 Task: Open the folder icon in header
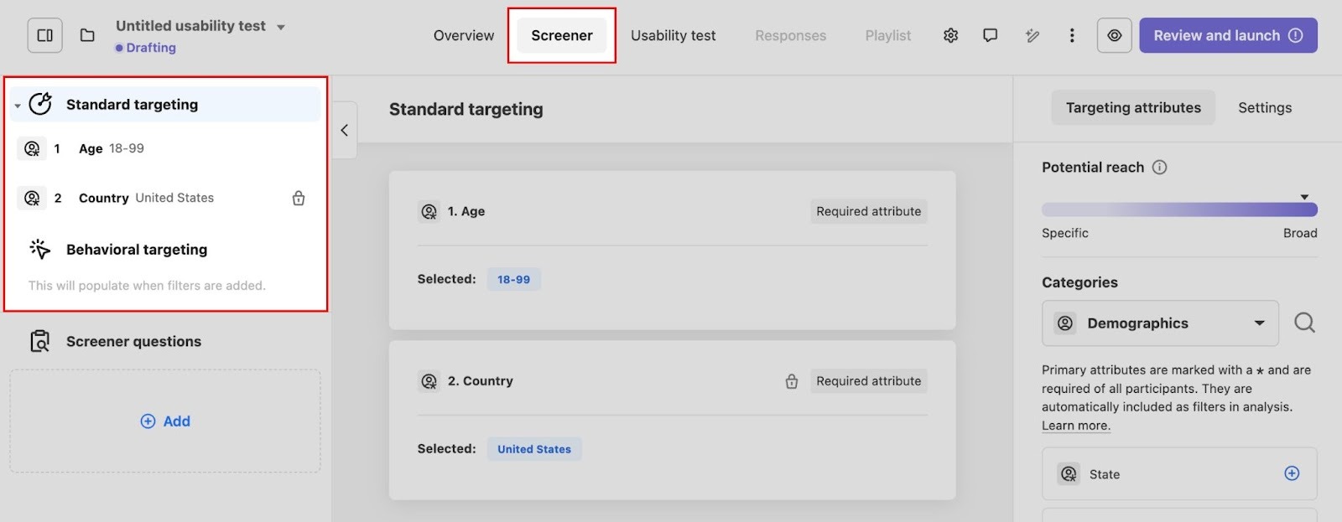click(87, 35)
